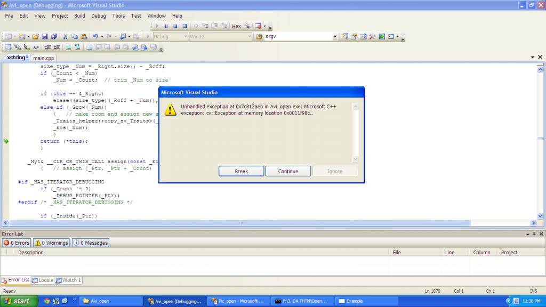Image resolution: width=546 pixels, height=307 pixels.
Task: Open the Edit menu
Action: point(23,15)
